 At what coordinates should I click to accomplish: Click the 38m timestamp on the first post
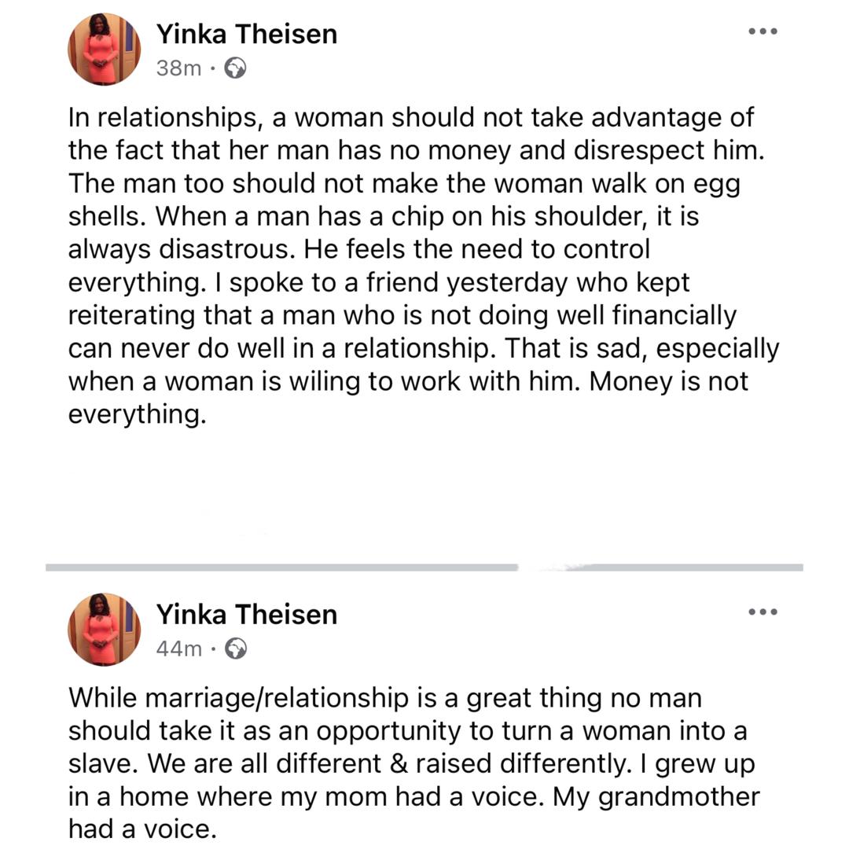pos(178,68)
